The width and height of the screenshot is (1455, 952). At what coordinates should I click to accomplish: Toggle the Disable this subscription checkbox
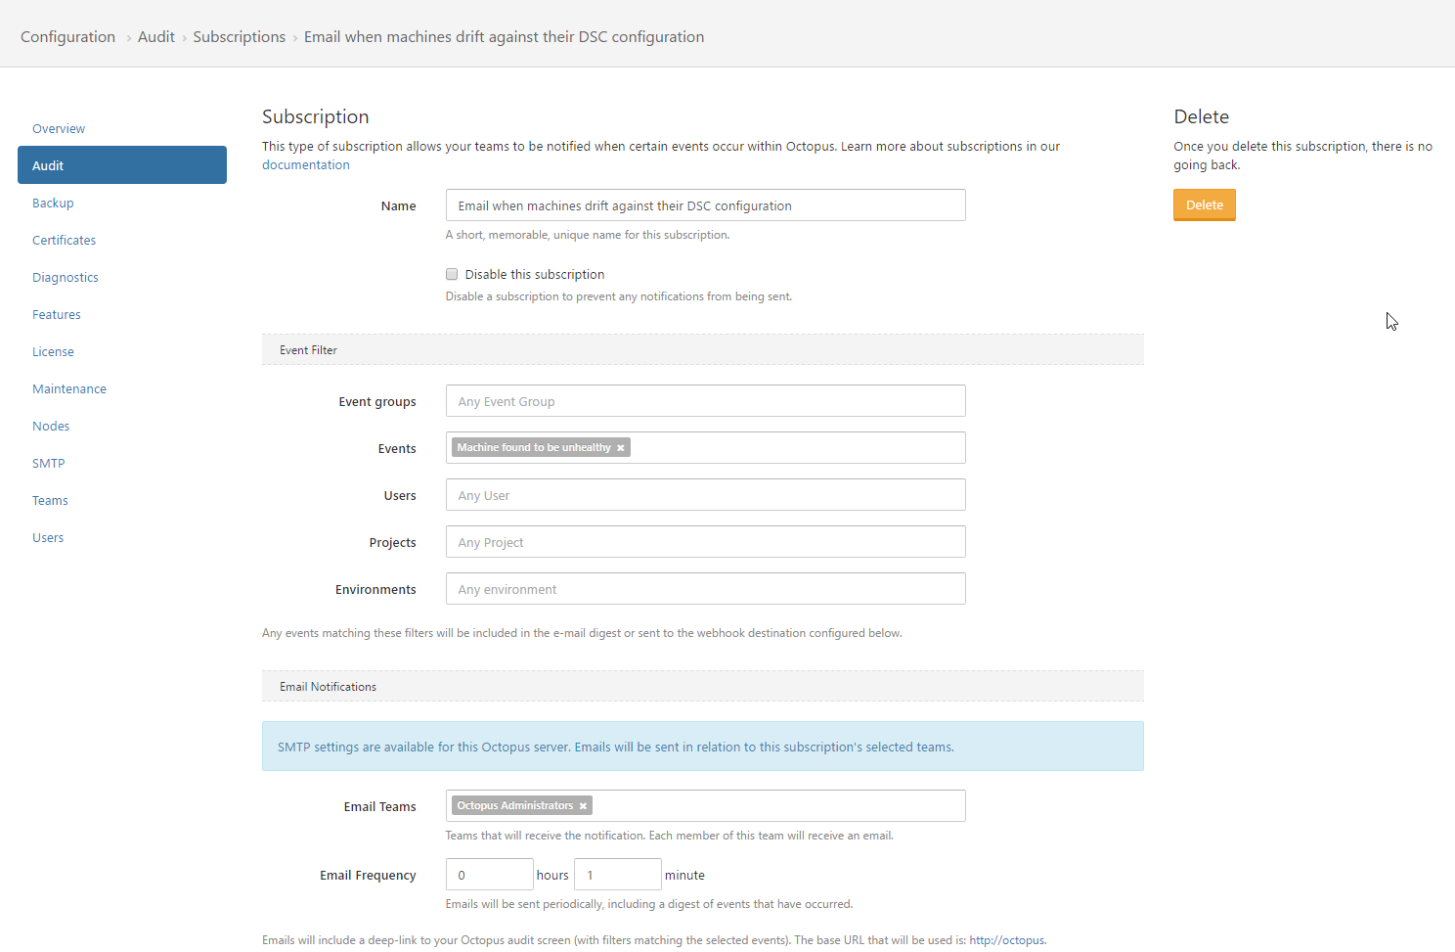click(x=452, y=275)
